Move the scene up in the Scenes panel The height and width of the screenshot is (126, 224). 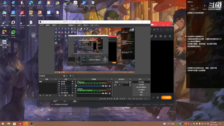point(47,95)
